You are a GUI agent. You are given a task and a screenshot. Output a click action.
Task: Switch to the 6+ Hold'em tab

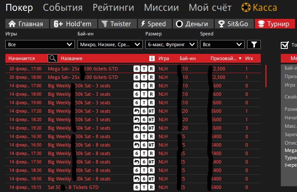74,24
